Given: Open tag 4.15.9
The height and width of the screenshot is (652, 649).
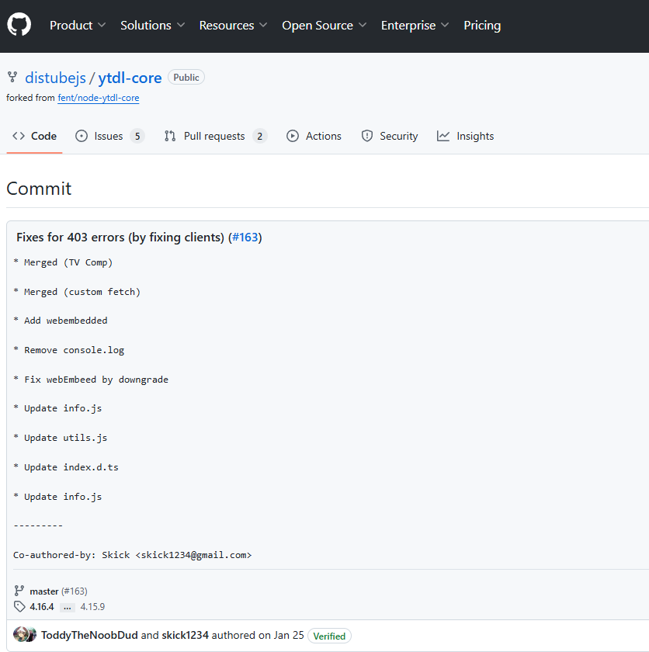Looking at the screenshot, I should point(92,607).
